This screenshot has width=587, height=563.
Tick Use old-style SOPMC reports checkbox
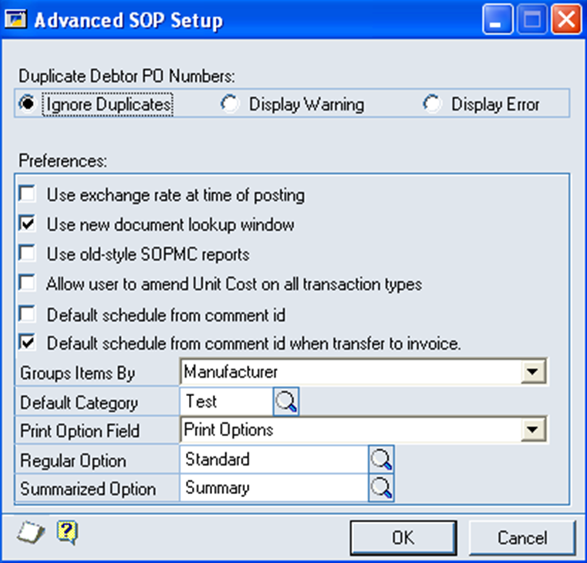[x=28, y=254]
